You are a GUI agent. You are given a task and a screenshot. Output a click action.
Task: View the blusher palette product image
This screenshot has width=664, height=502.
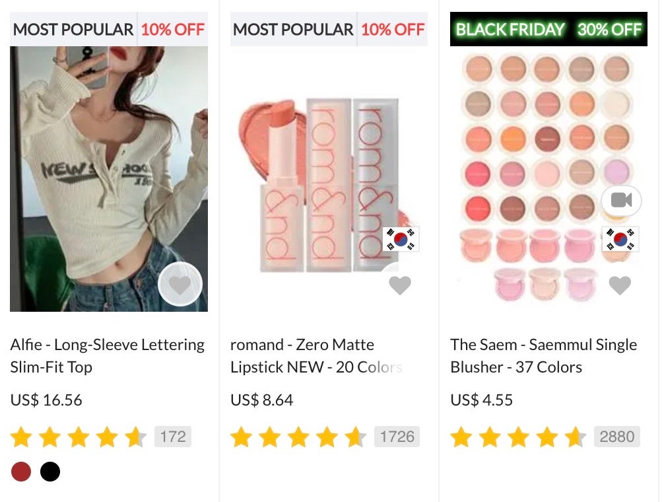(548, 179)
